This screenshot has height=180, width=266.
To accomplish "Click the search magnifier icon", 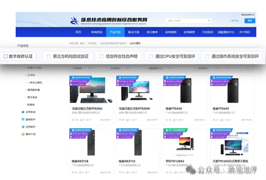I will [209, 21].
